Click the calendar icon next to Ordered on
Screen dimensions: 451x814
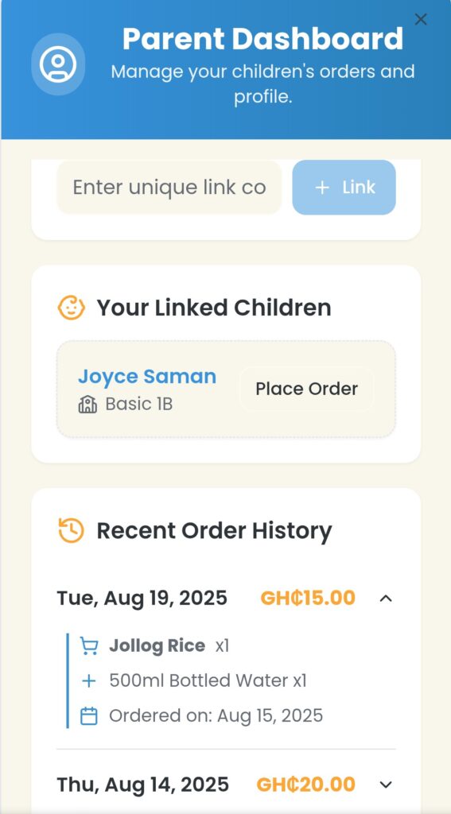[89, 716]
